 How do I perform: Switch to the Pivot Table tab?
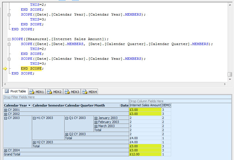point(16,91)
